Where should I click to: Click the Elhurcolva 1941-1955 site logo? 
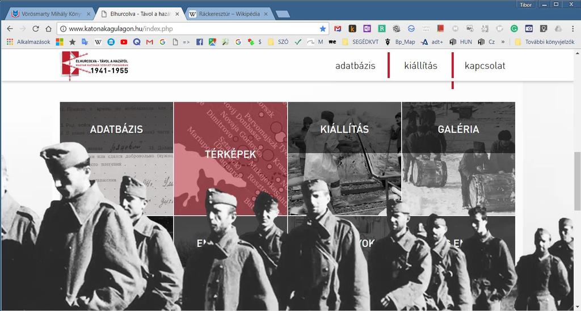(95, 65)
